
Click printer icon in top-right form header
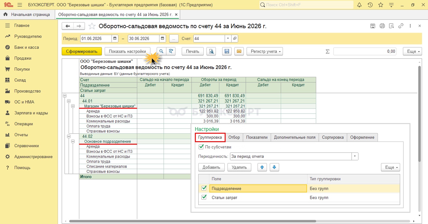tap(382, 26)
